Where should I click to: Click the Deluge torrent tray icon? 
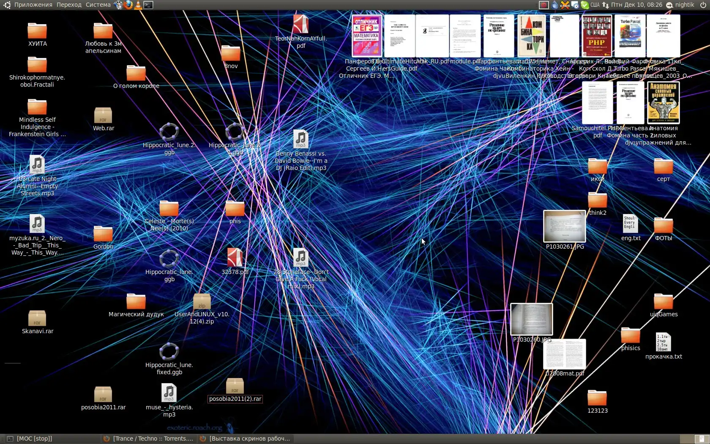[x=555, y=5]
